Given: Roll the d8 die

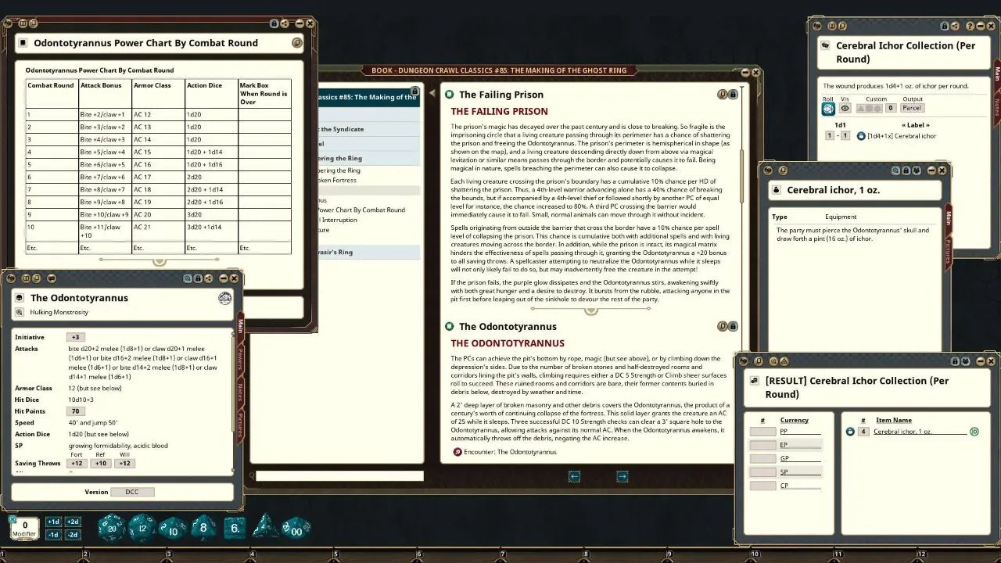Looking at the screenshot, I should [x=203, y=528].
